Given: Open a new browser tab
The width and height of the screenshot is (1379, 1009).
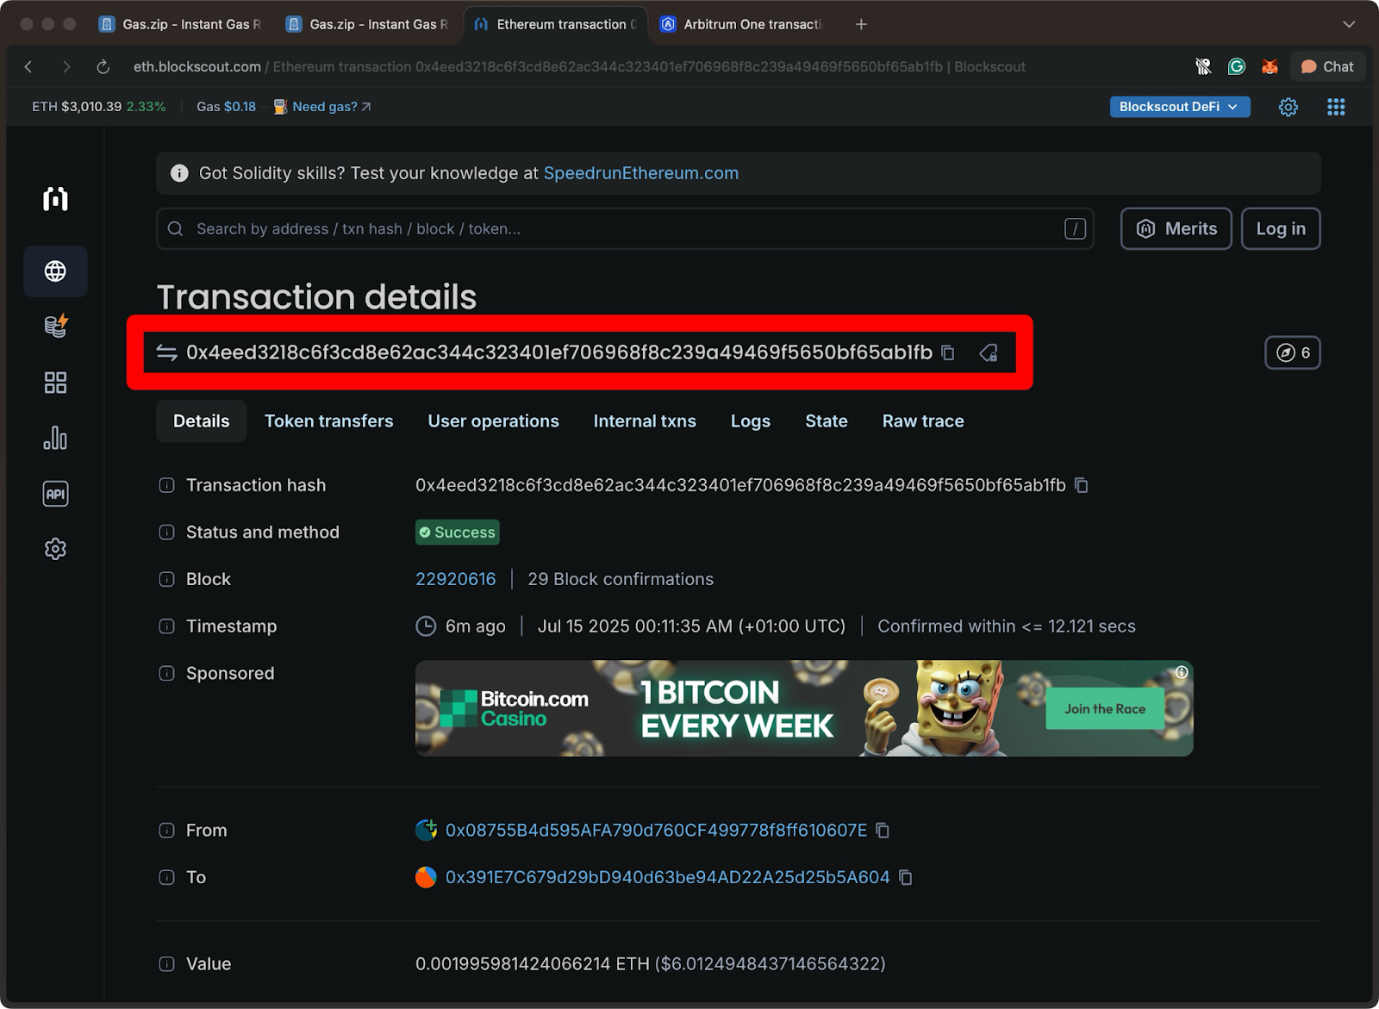Looking at the screenshot, I should [x=861, y=24].
